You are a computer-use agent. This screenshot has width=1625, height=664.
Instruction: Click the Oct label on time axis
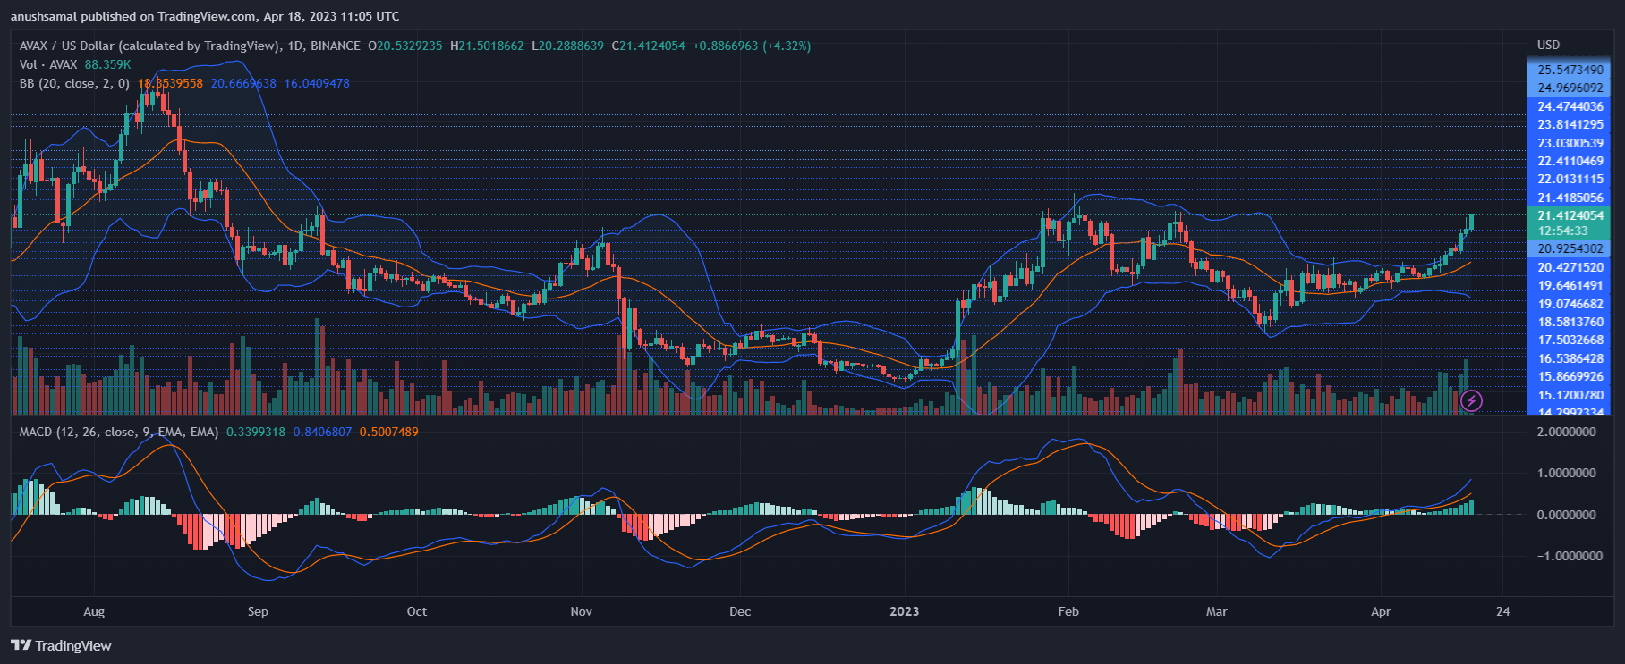pos(417,612)
